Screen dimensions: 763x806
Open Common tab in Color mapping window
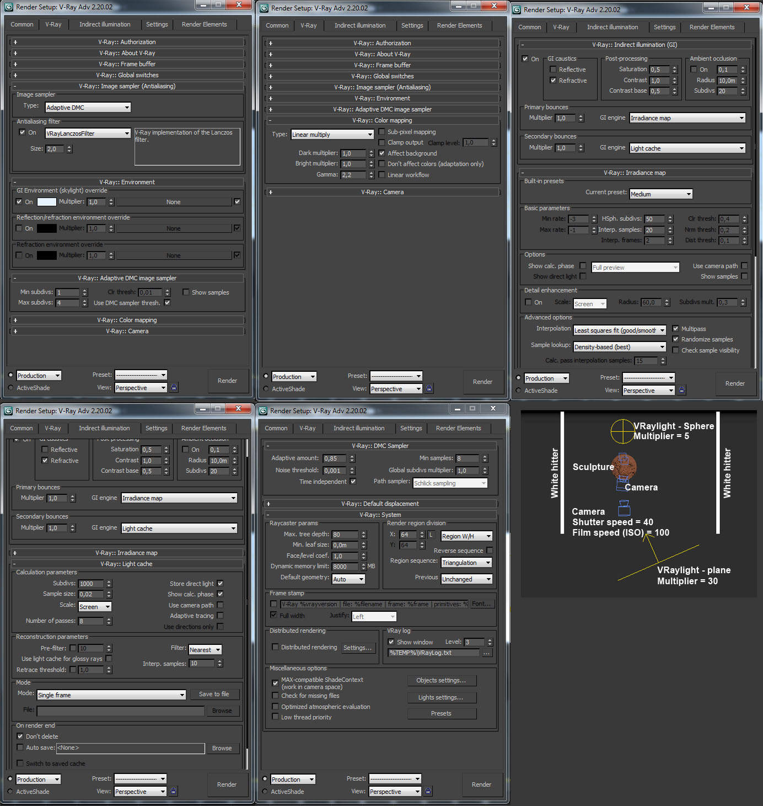coord(277,25)
